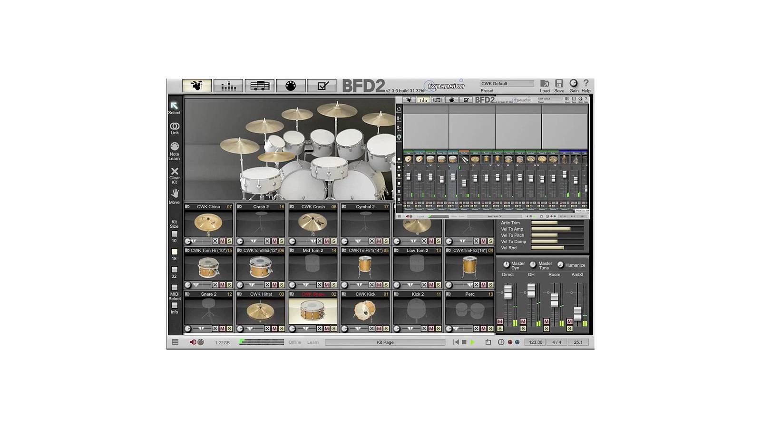This screenshot has width=761, height=428.
Task: Click CWK Snare slot trim knob
Action: 293,329
